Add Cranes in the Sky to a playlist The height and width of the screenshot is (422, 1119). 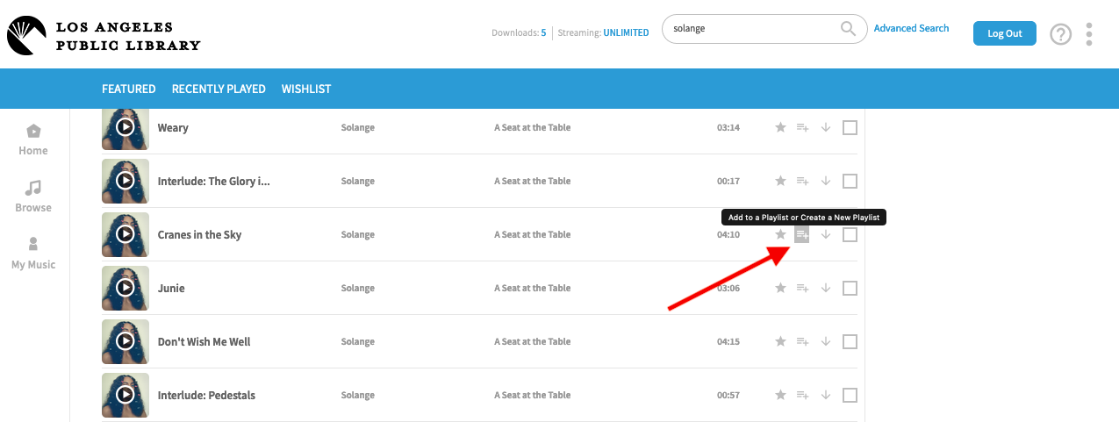tap(801, 234)
